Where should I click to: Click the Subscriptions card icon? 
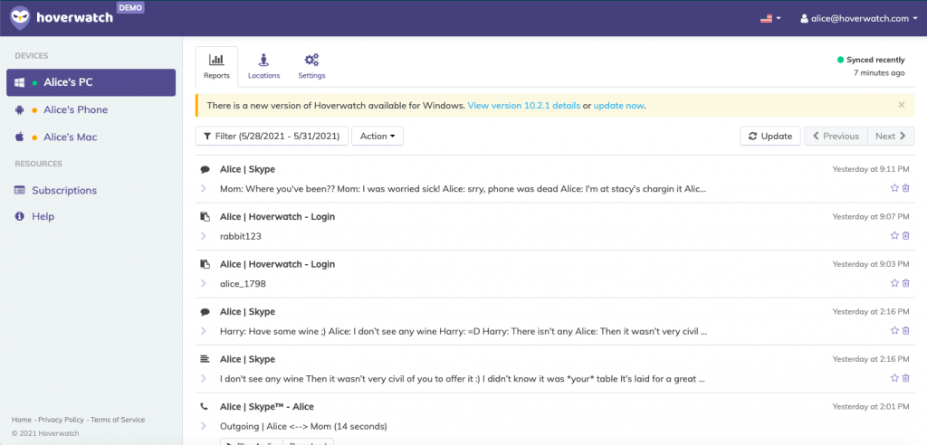tap(20, 190)
